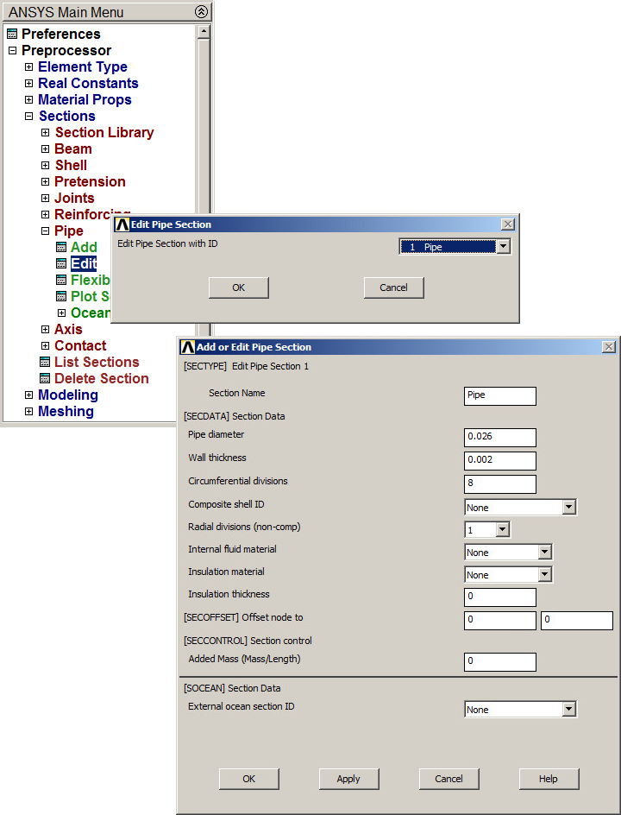Click Apply in Add or Edit Pipe Section
621x815 pixels.
[348, 779]
